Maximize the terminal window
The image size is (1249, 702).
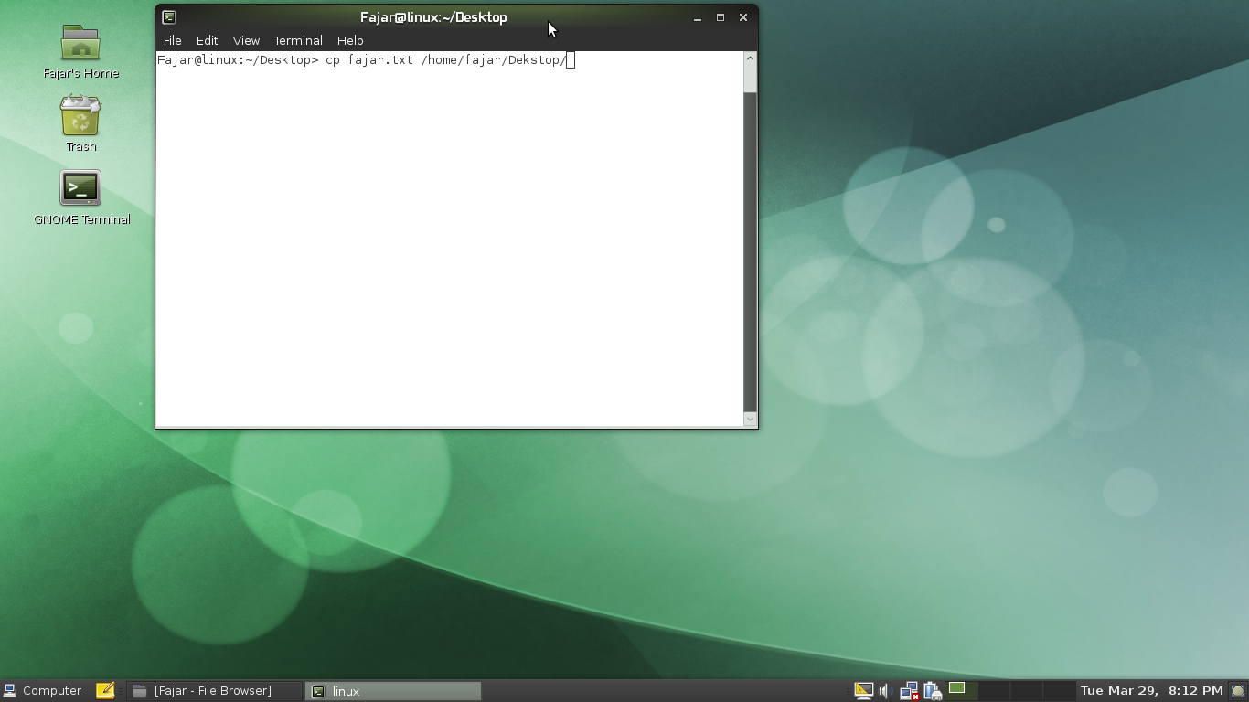pyautogui.click(x=721, y=17)
